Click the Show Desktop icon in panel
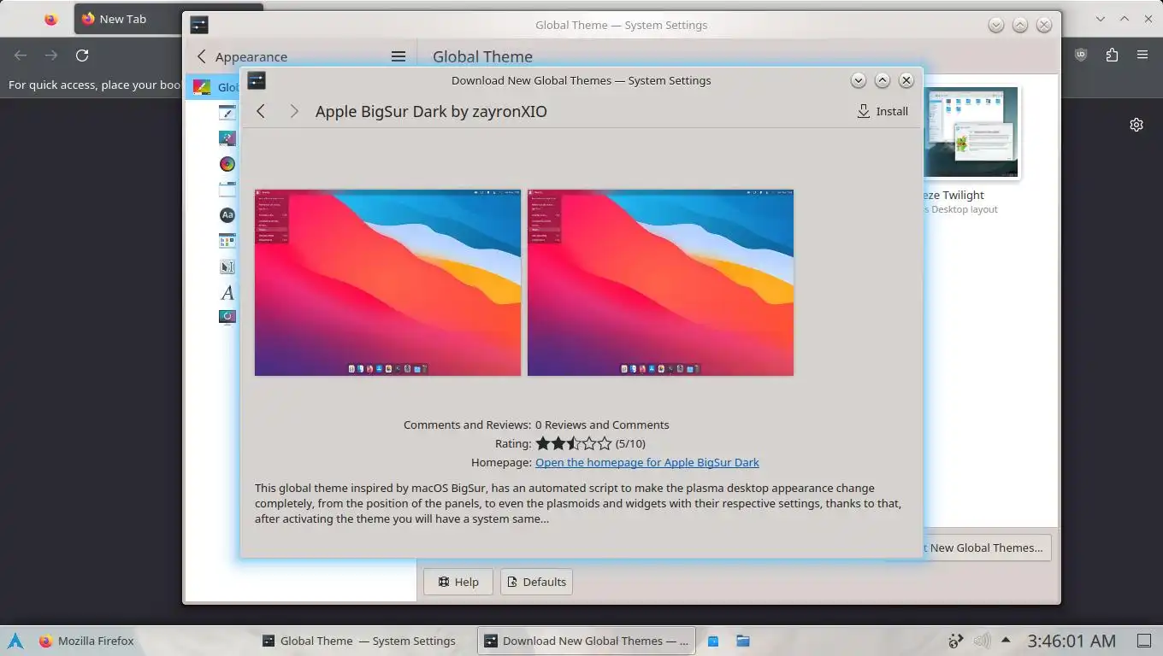Screen dimensions: 1163x656 click(1144, 641)
